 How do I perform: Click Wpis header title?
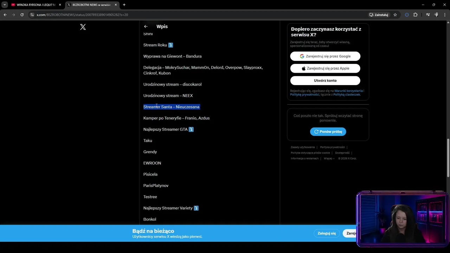pyautogui.click(x=162, y=26)
